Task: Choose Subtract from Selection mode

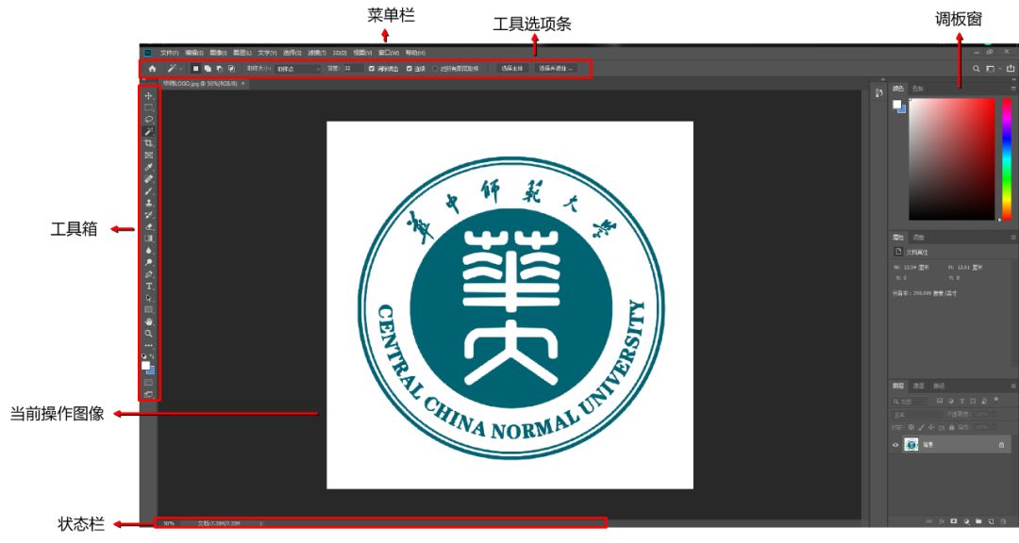Action: coord(220,68)
